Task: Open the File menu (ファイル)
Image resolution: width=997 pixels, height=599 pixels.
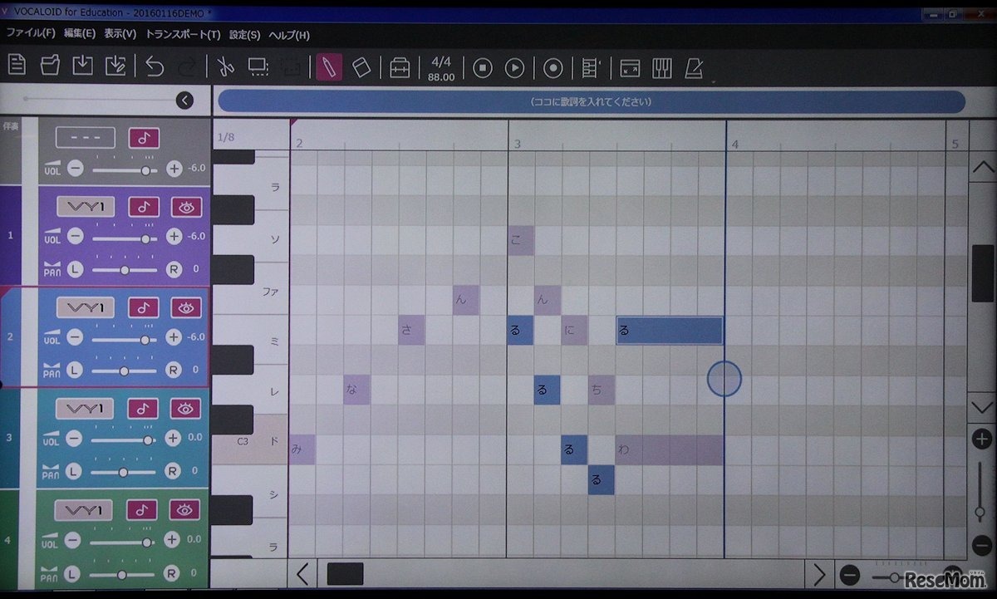Action: (x=30, y=34)
